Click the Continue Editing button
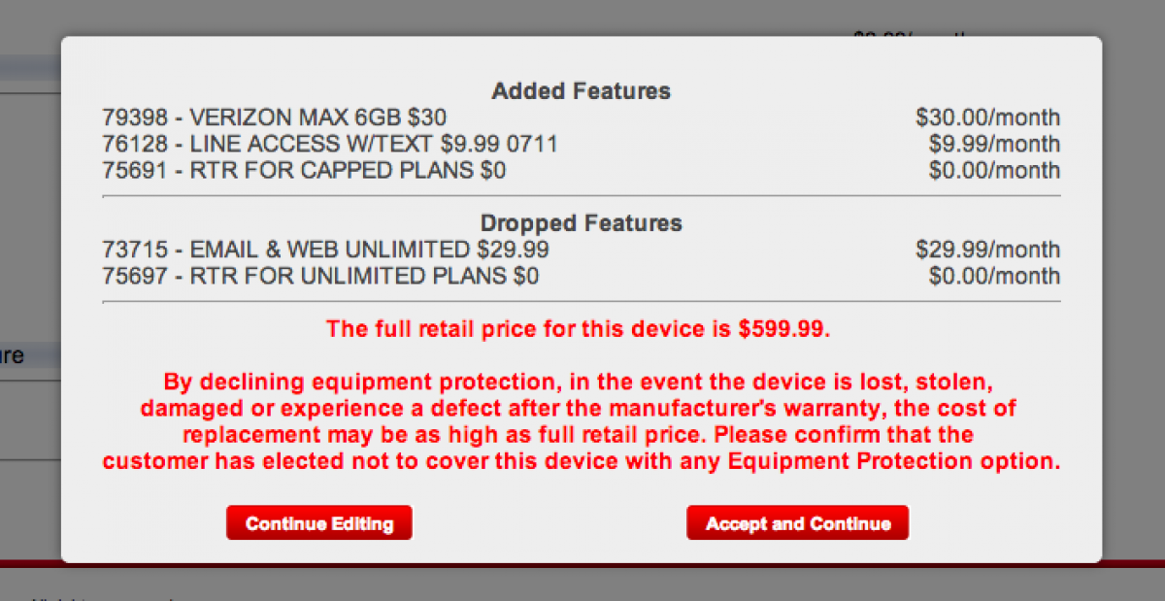 (318, 523)
